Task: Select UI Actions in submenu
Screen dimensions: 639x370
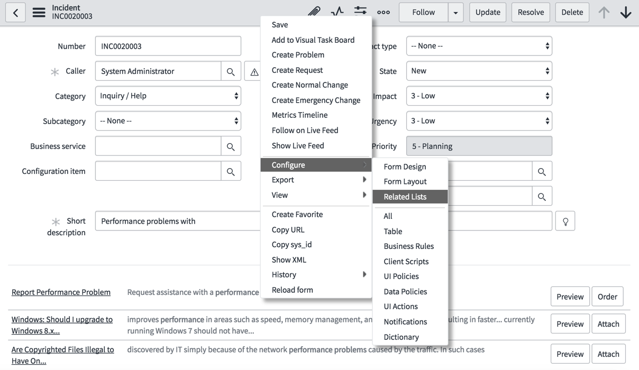Action: point(410,306)
